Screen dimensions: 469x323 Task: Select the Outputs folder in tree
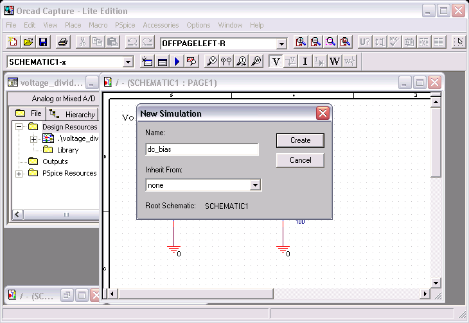coord(48,161)
